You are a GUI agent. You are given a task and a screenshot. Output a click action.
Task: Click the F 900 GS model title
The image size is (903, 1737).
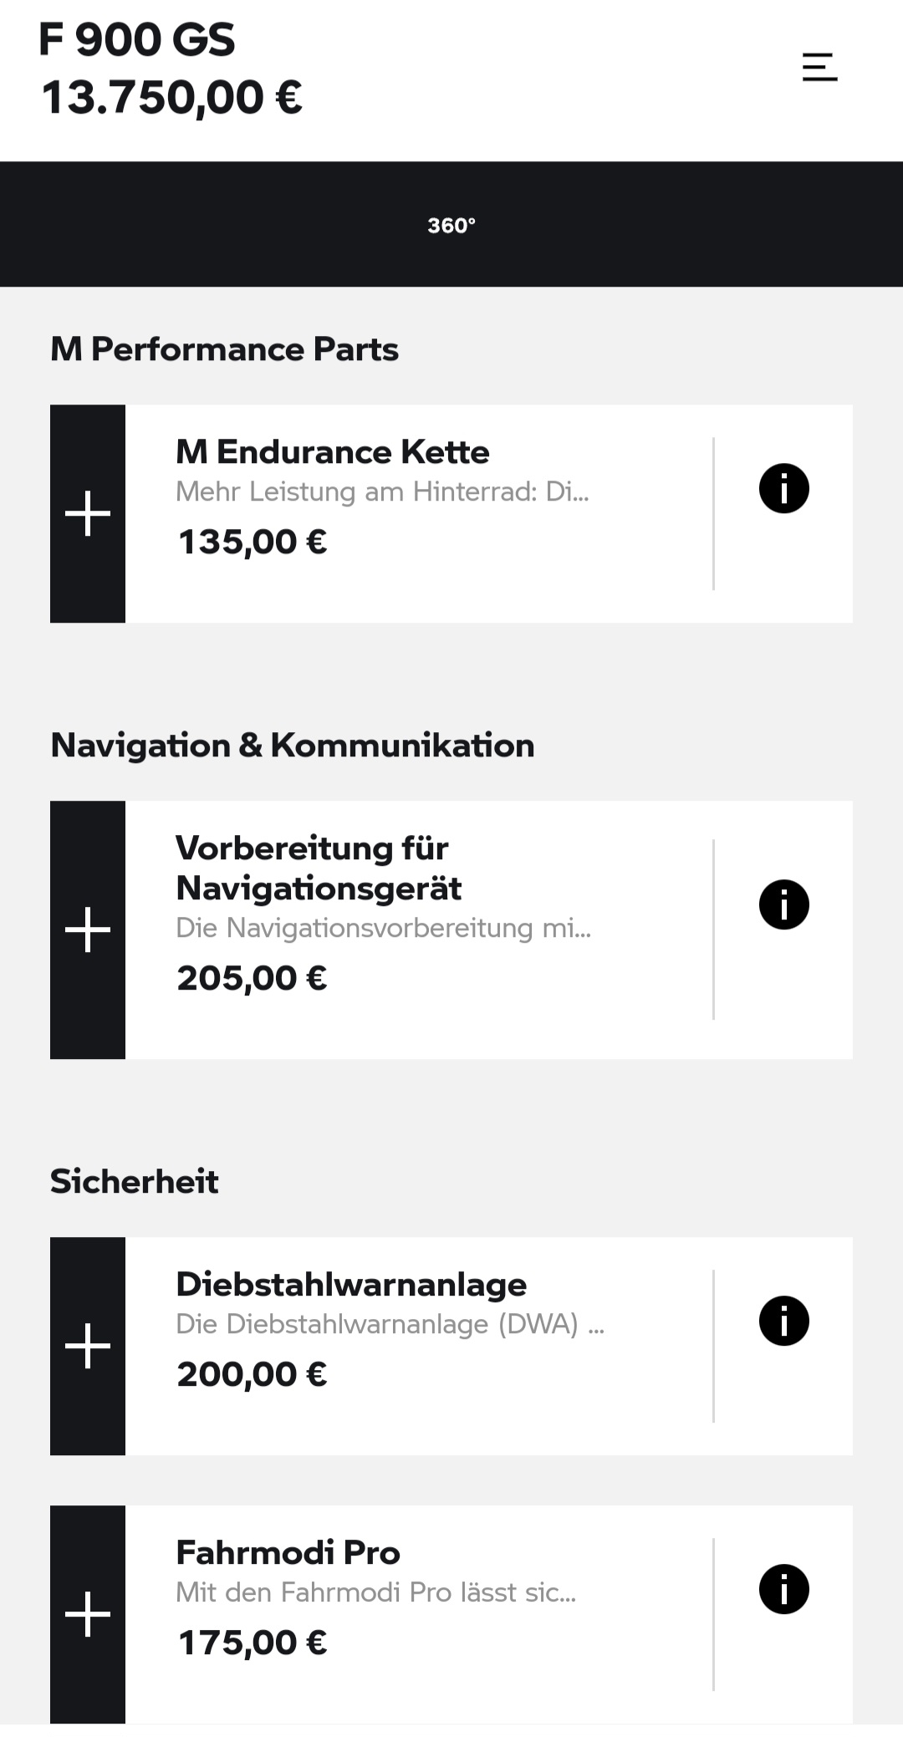[137, 39]
